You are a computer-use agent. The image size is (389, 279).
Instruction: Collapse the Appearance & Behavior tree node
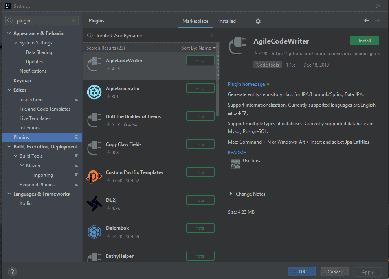coord(9,33)
